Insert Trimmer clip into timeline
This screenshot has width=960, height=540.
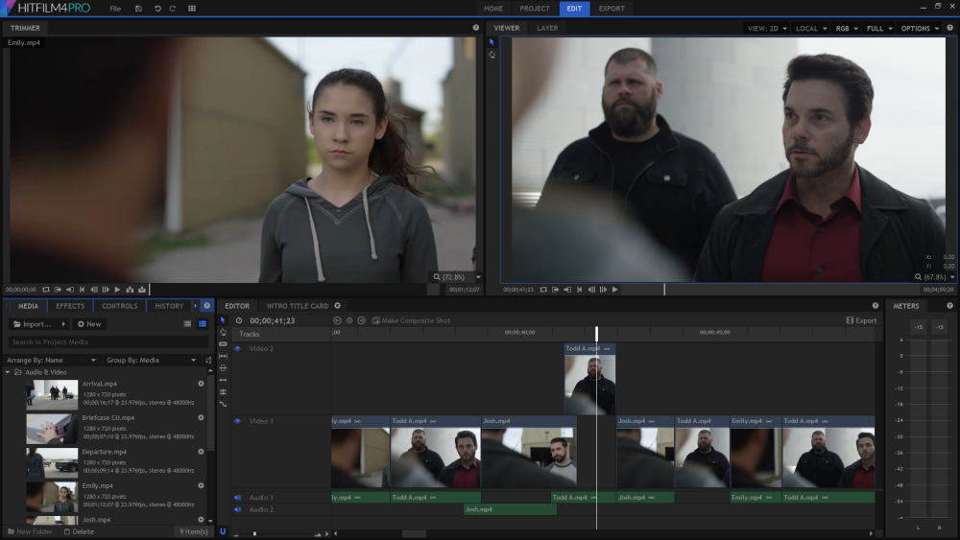tap(130, 290)
